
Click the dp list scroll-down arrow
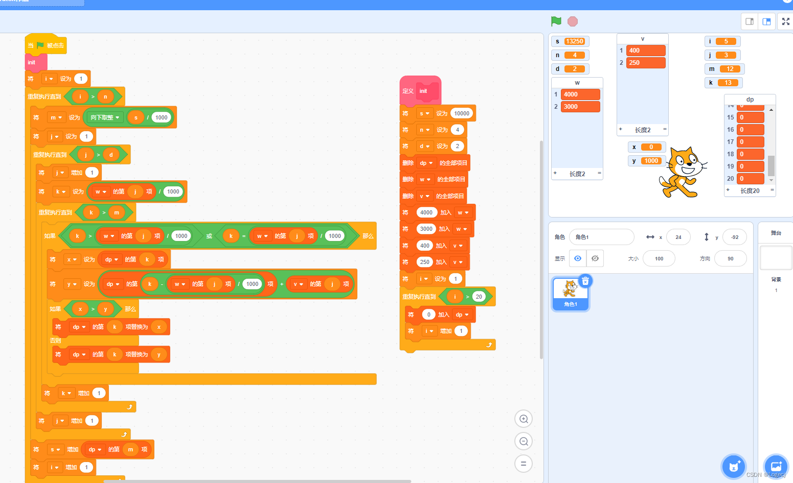click(x=771, y=180)
